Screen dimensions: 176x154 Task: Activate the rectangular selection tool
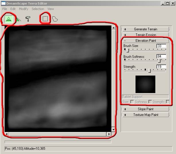coord(45,19)
